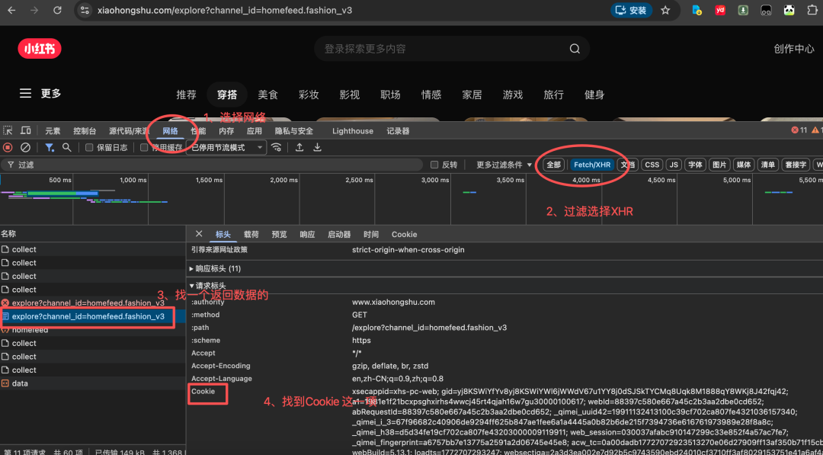Filter requests by CSS type
823x455 pixels.
pos(652,165)
